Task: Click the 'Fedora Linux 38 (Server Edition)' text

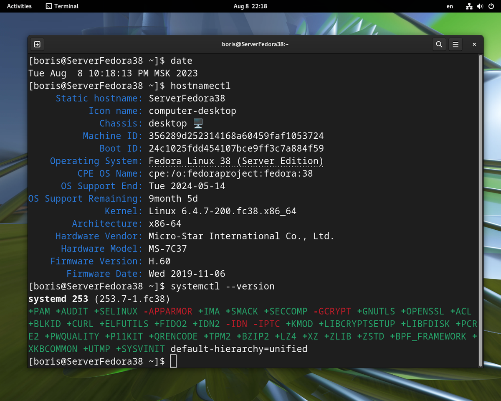Action: [235, 161]
